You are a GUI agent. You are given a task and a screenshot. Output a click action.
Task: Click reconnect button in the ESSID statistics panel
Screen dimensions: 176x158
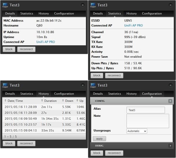[x=114, y=75]
